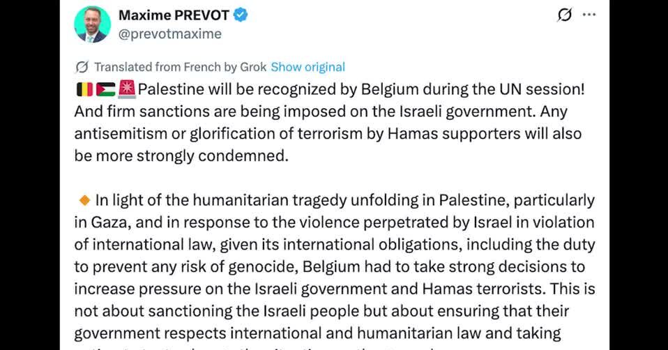The image size is (668, 350).
Task: Click the Palestinian flag emoji
Action: tap(106, 89)
